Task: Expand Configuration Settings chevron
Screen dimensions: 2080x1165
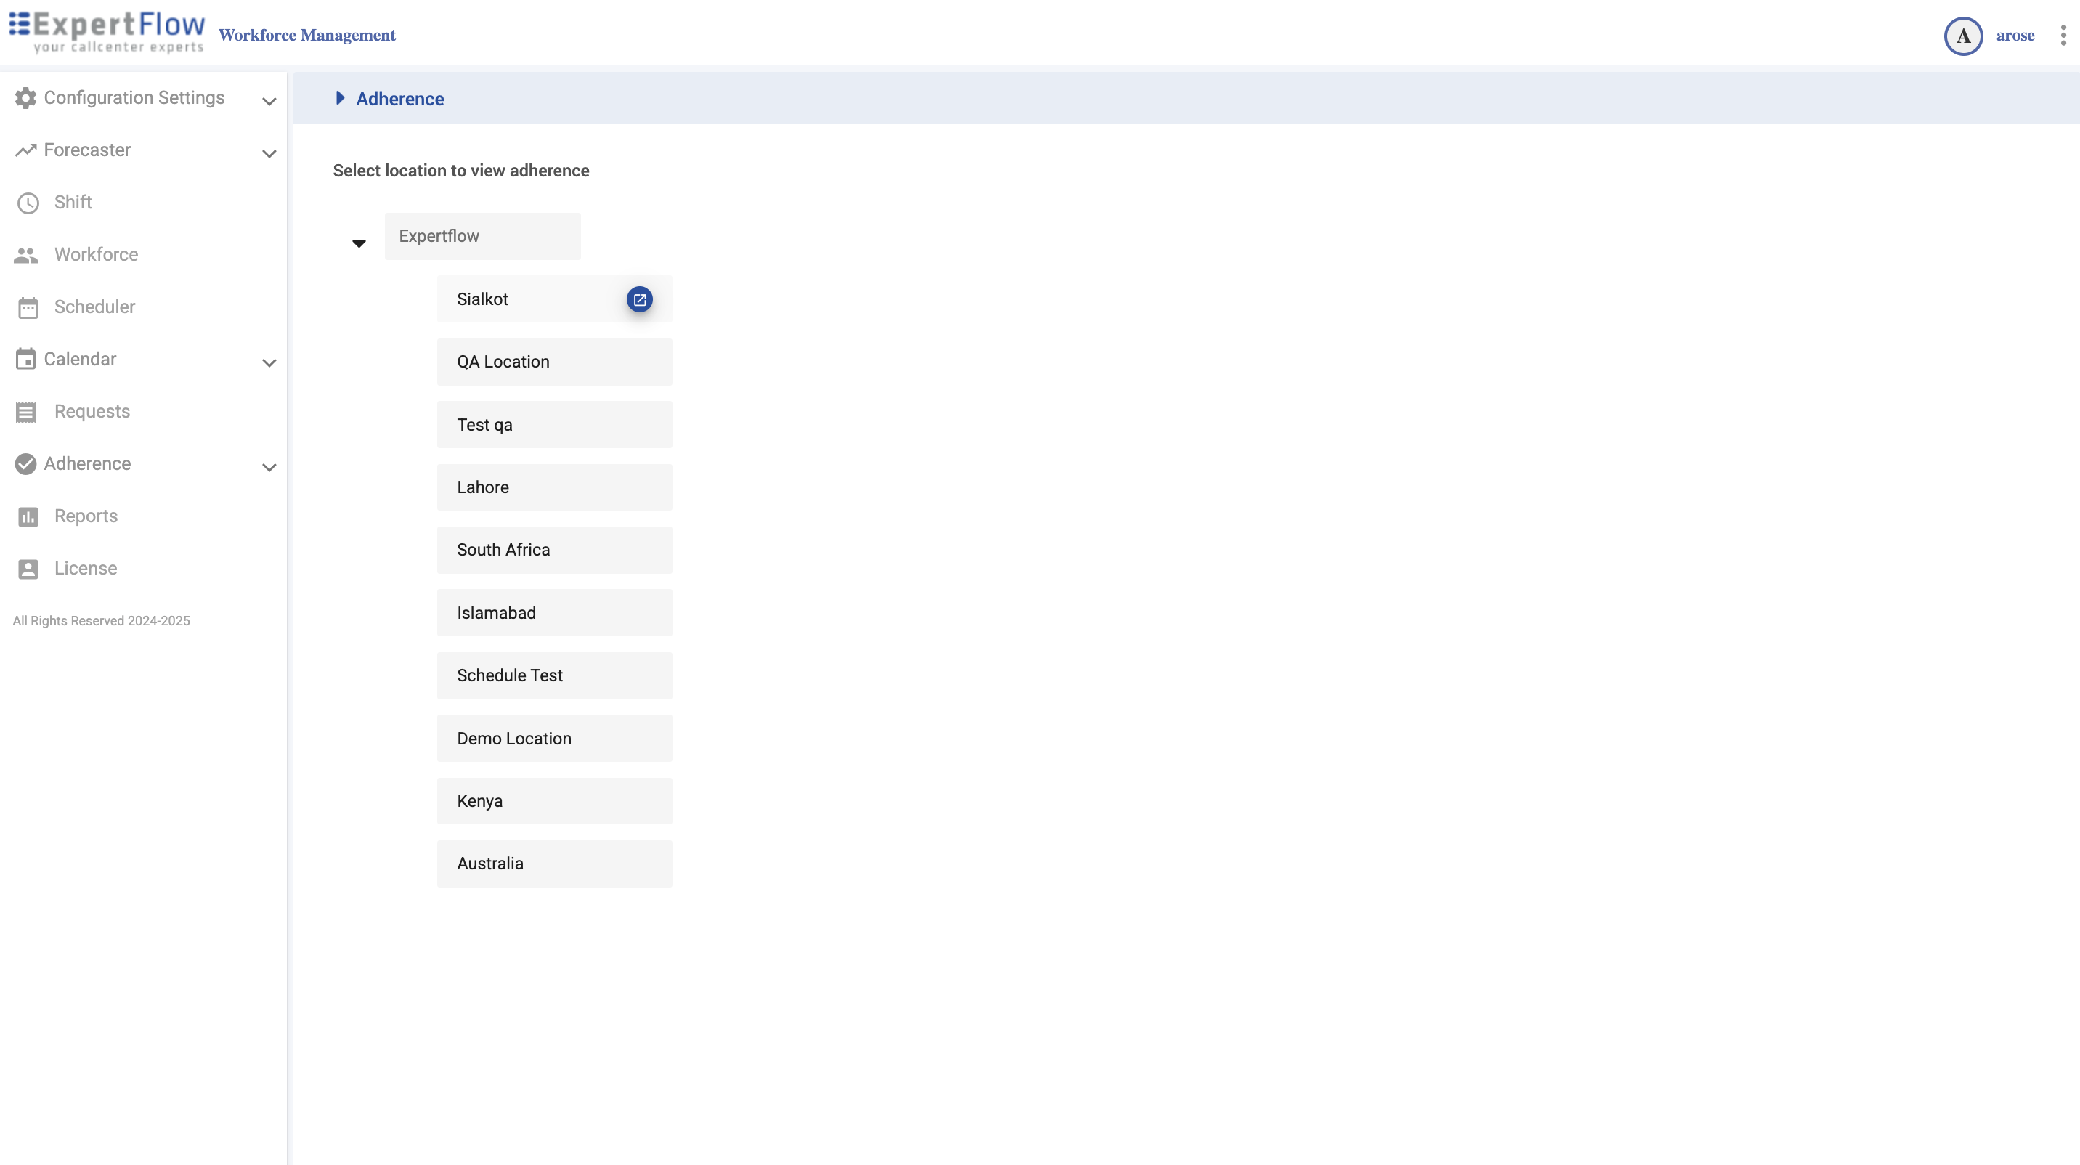Action: click(269, 101)
